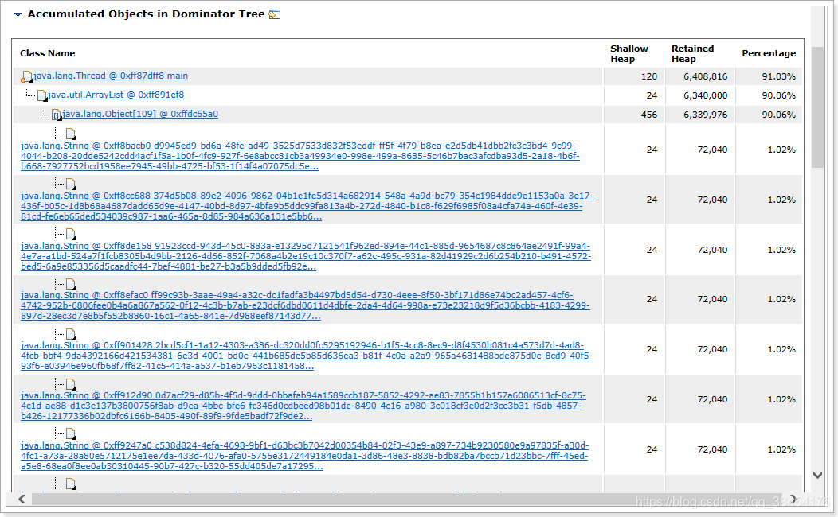The height and width of the screenshot is (517, 838).
Task: Open the java.util.ArrayList @ 0xff891ef8 link
Action: coord(116,95)
